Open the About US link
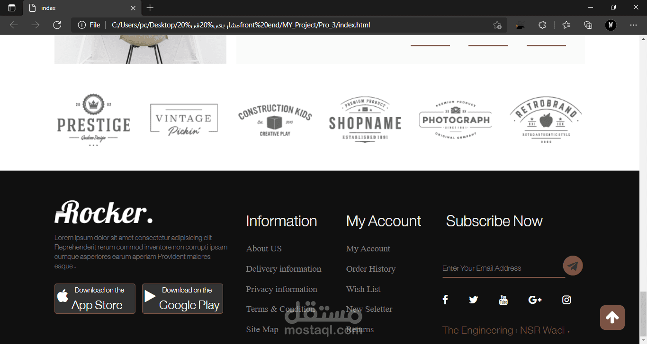The image size is (647, 344). (x=264, y=249)
